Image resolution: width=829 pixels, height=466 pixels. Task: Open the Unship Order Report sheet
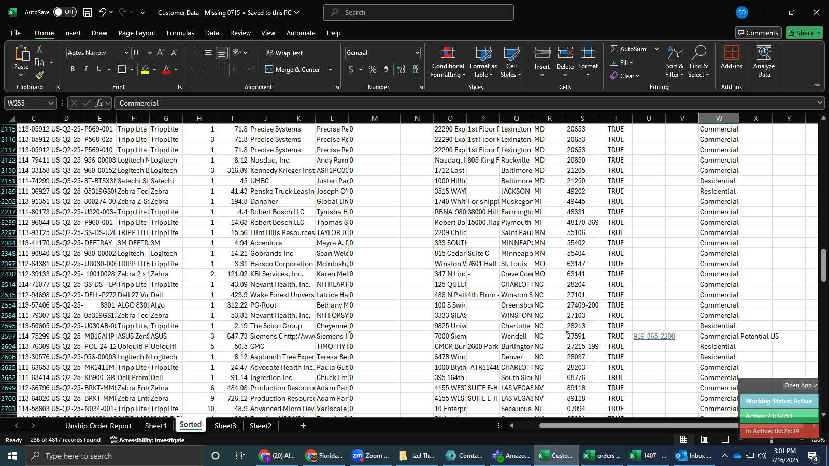click(x=98, y=426)
